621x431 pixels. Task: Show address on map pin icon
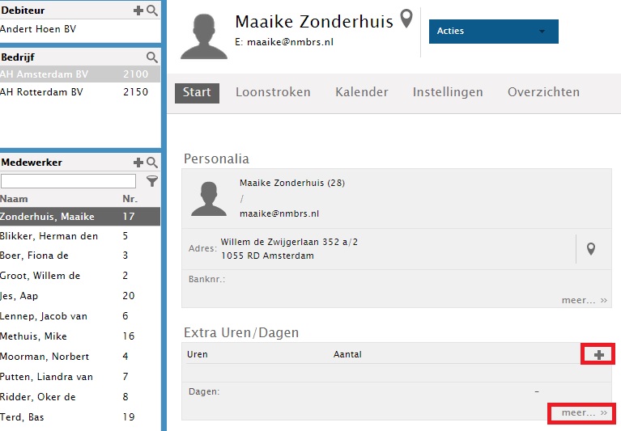click(x=591, y=249)
